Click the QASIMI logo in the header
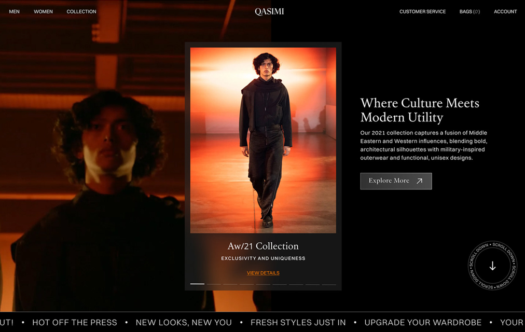The image size is (525, 332). pyautogui.click(x=269, y=11)
